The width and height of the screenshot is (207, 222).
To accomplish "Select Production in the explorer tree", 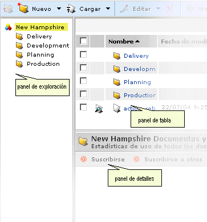I will coord(43,64).
